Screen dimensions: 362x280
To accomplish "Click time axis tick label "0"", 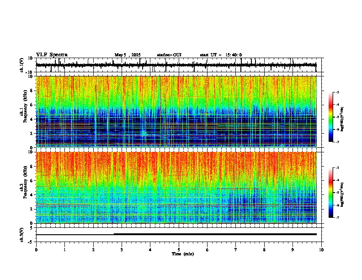I will (36, 250).
